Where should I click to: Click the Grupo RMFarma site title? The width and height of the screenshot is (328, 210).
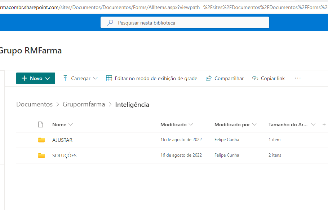30,51
